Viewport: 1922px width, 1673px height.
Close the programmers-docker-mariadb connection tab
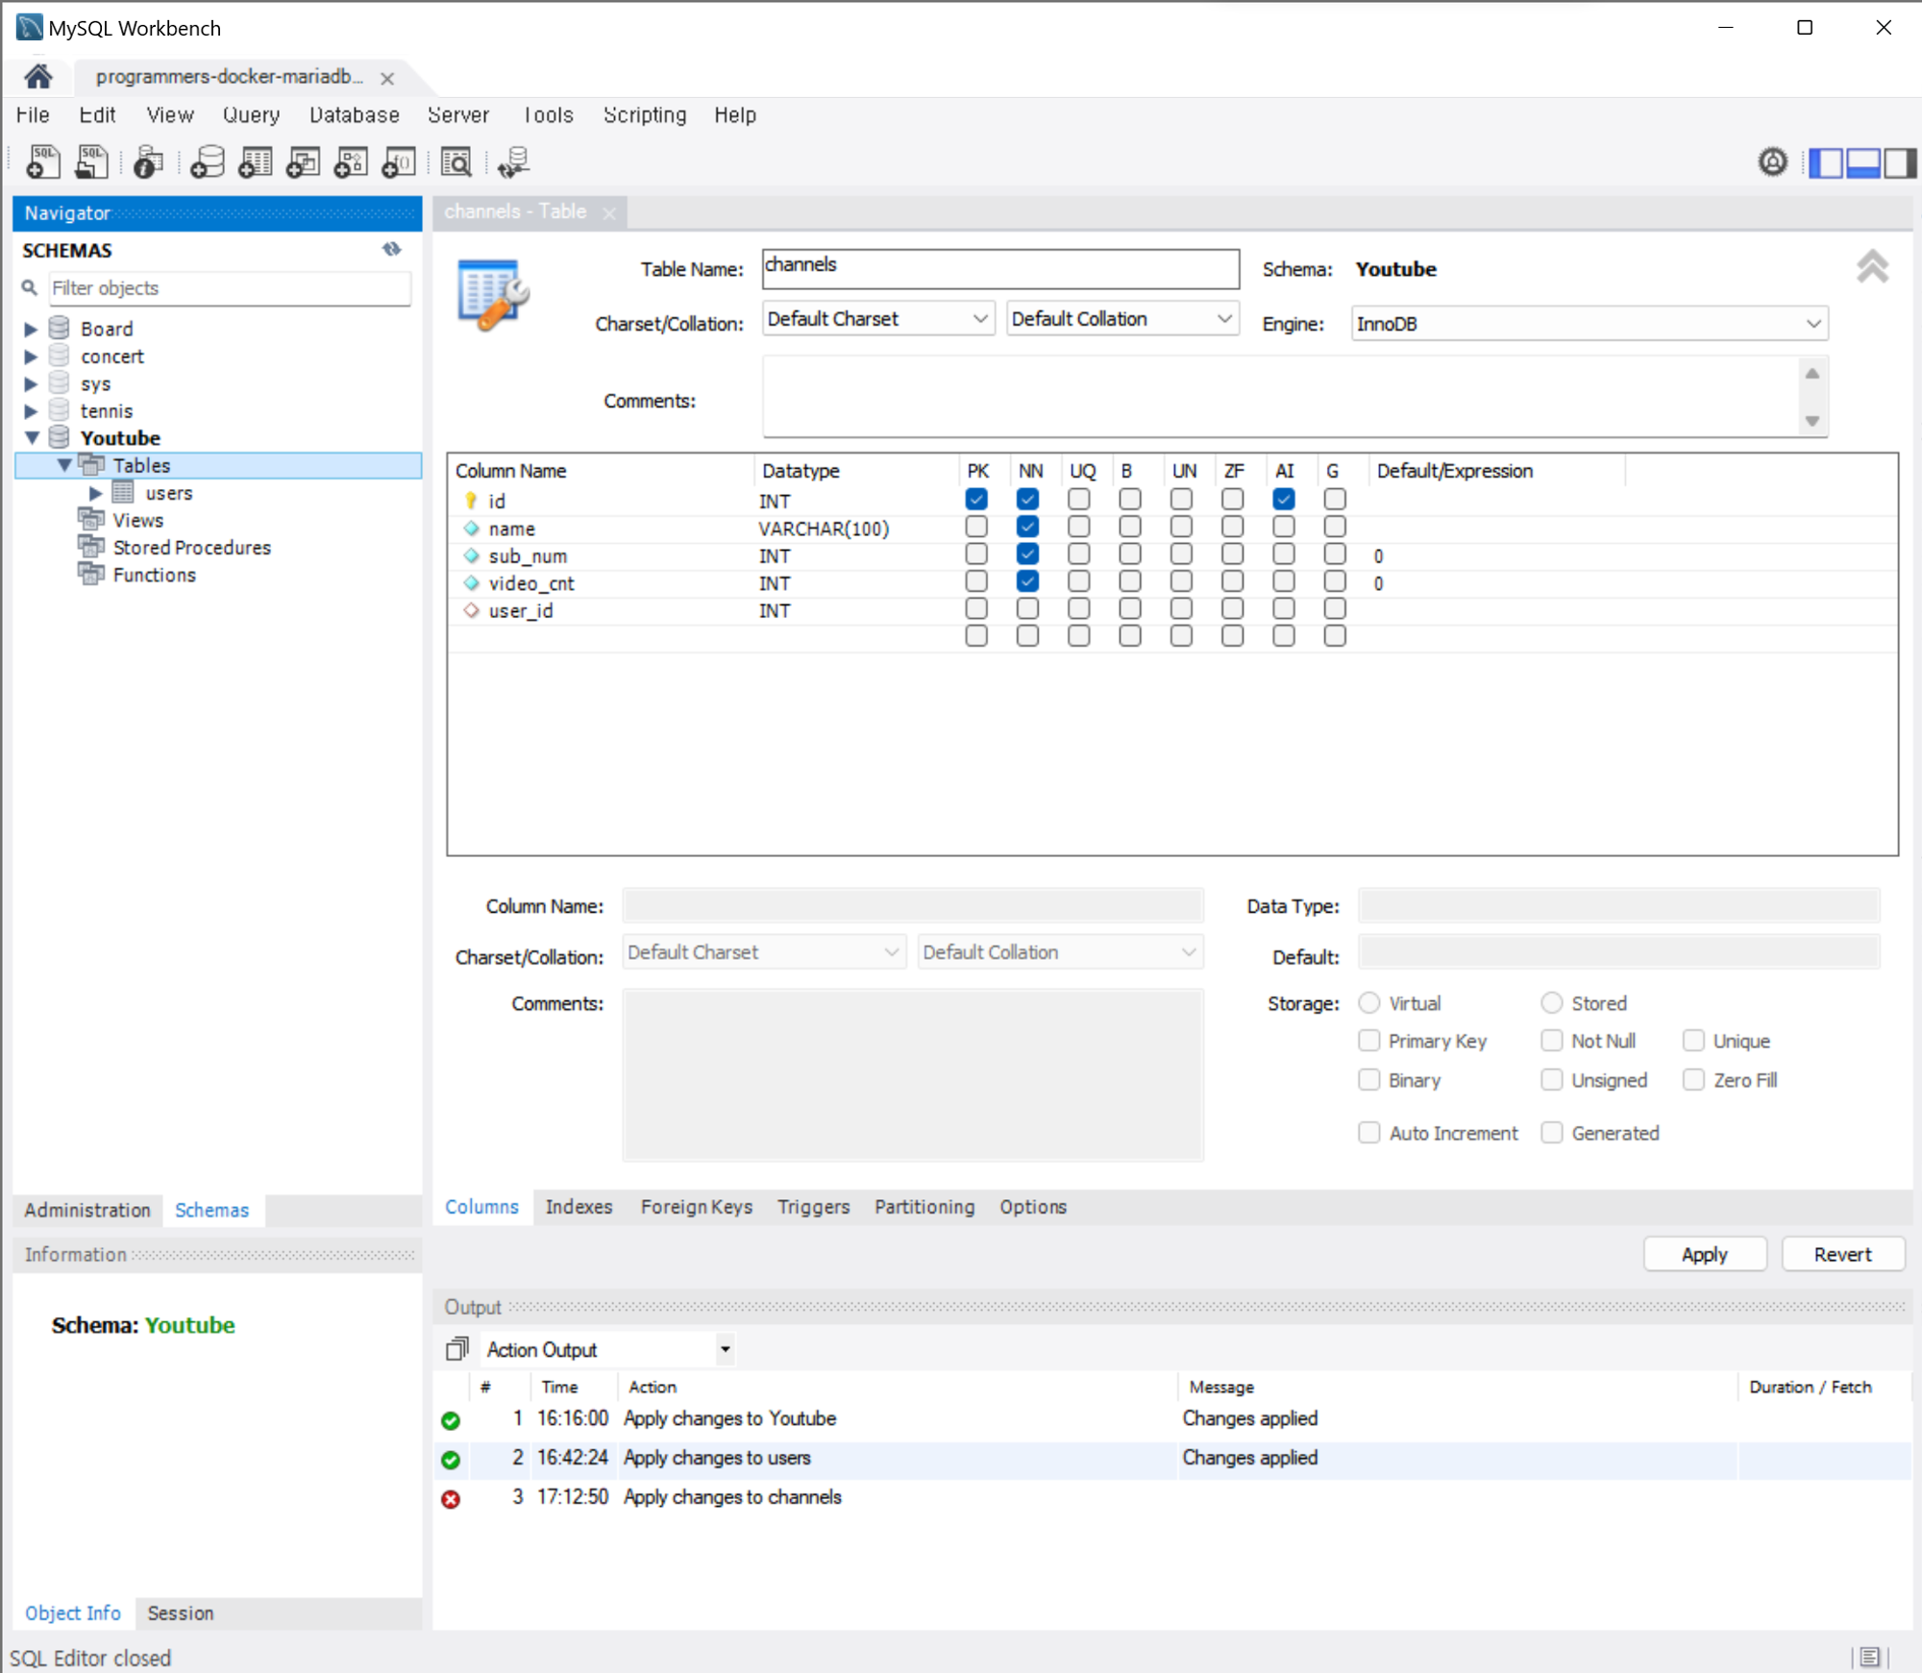click(387, 79)
